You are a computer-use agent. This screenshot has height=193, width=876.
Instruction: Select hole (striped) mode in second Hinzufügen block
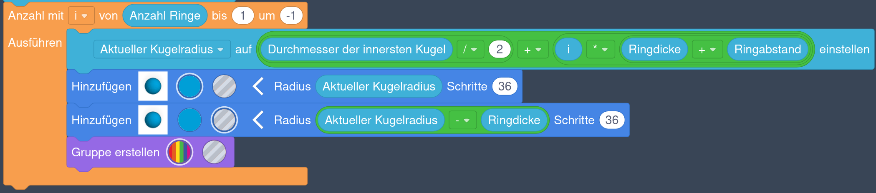[x=224, y=120]
